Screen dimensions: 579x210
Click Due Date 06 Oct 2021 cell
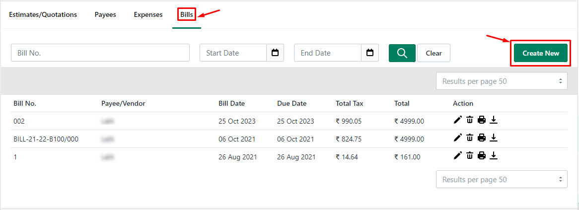(295, 139)
